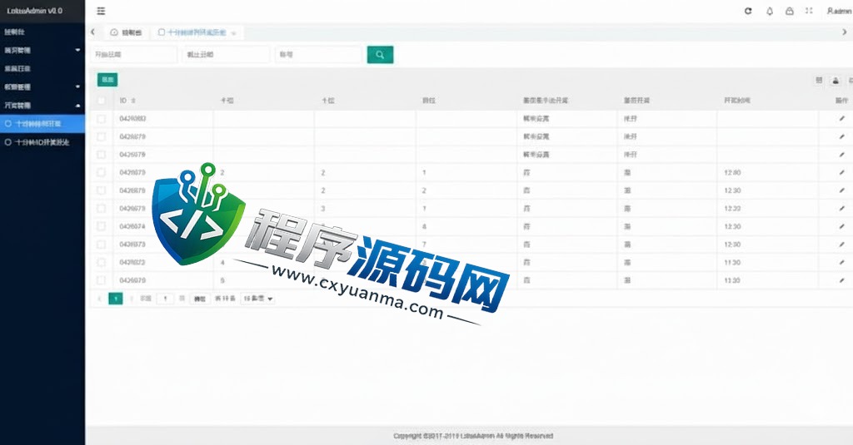This screenshot has height=445, width=853.
Task: Edit the first table row with pencil
Action: pos(841,118)
